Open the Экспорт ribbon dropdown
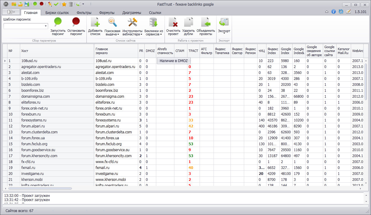 224,26
